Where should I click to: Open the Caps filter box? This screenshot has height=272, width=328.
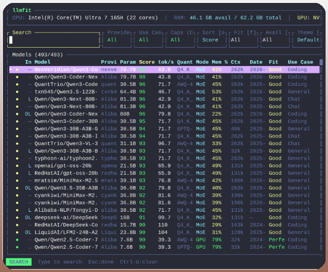pyautogui.click(x=180, y=40)
